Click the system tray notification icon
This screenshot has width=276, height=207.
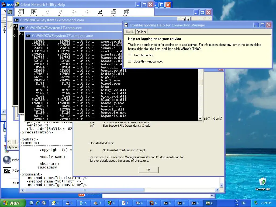pos(256,203)
